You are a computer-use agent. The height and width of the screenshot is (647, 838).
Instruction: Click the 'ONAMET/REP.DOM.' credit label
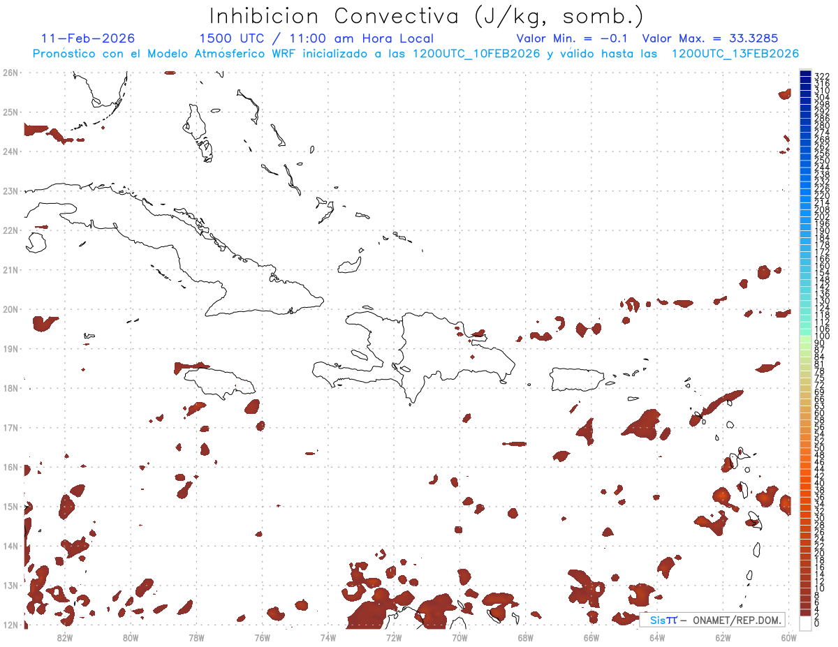(x=736, y=620)
